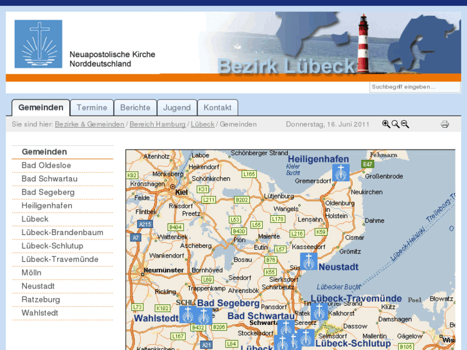Viewport: 467px width, 350px height.
Task: Click the reset zoom magnifier icon
Action: [x=396, y=124]
